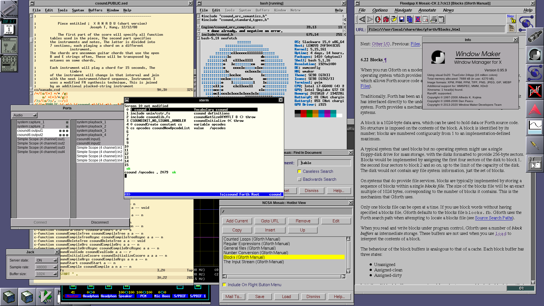The height and width of the screenshot is (306, 544).
Task: Open the Jack Sample rate dropdown
Action: [46, 267]
